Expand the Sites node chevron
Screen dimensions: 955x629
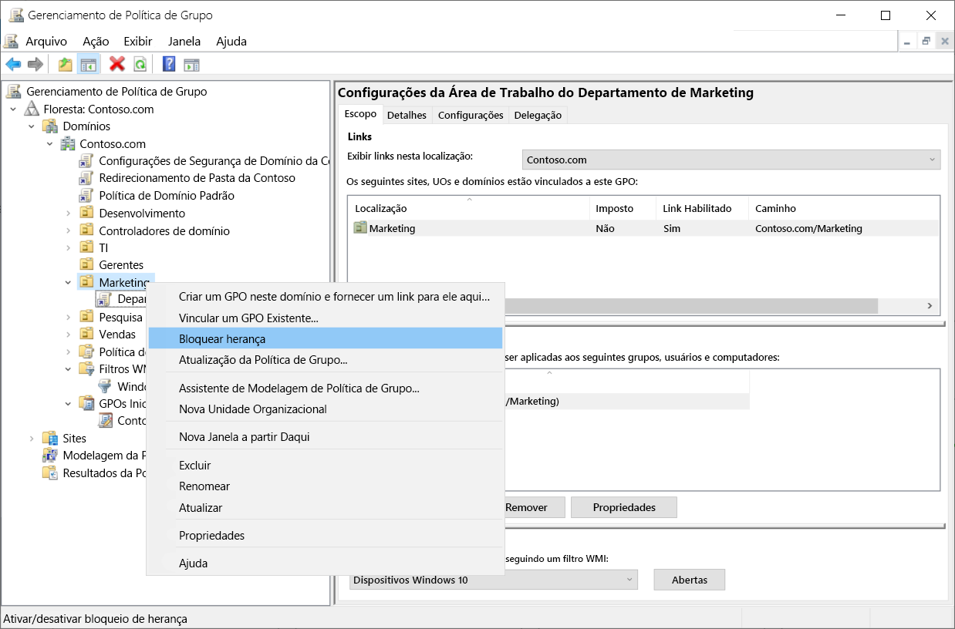coord(32,439)
